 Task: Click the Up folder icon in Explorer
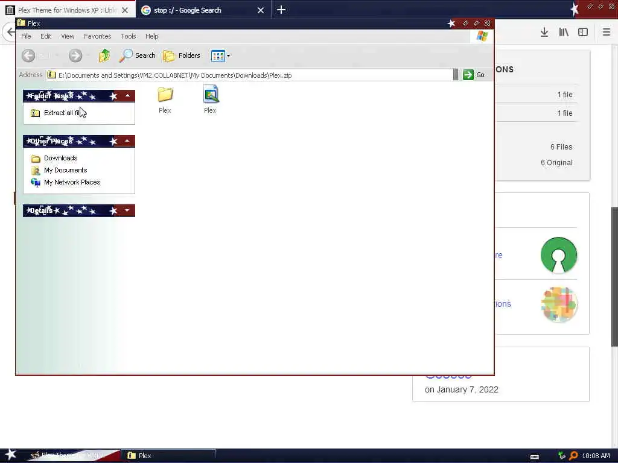[104, 55]
